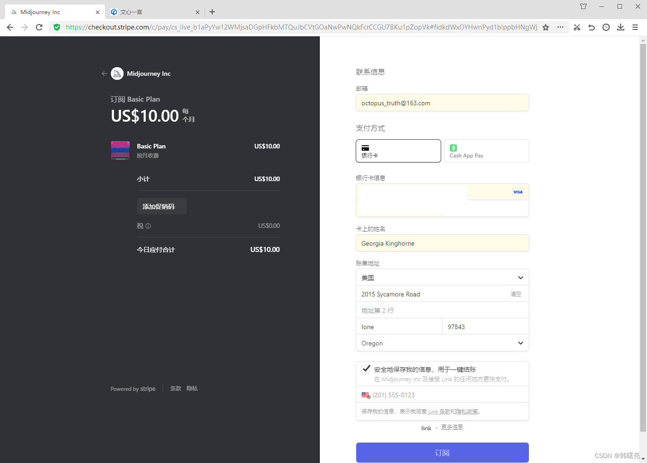Click the Visa card brand icon
Image resolution: width=647 pixels, height=463 pixels.
[x=518, y=192]
